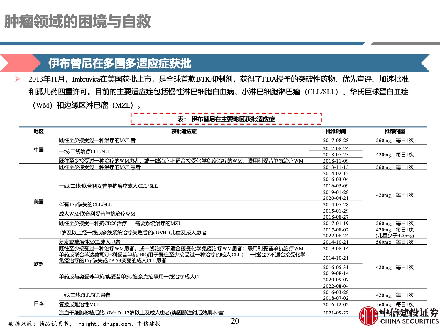The height and width of the screenshot is (330, 440).
Task: Click the 批准时间 column header
Action: [x=336, y=131]
